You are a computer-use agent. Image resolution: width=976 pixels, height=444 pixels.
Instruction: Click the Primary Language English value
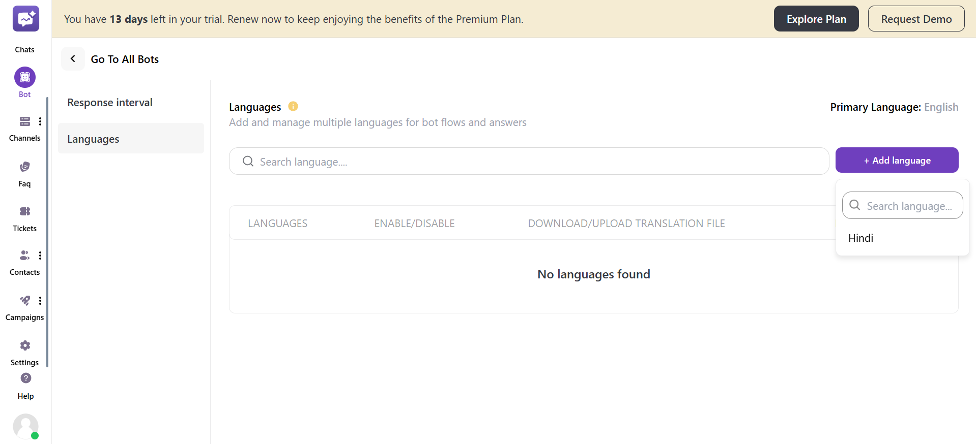(941, 107)
